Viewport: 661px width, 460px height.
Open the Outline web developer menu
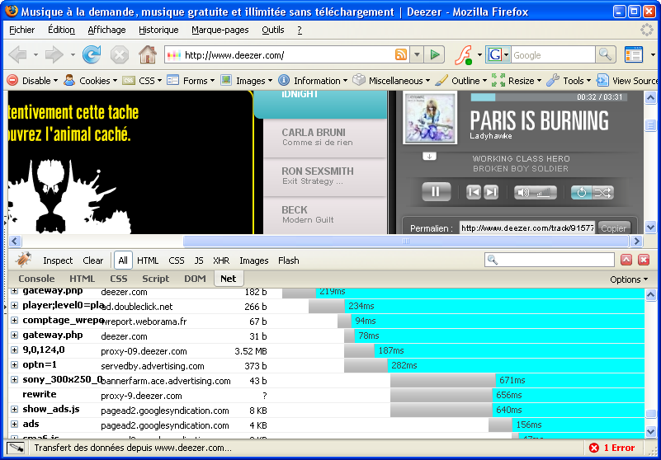pyautogui.click(x=460, y=81)
